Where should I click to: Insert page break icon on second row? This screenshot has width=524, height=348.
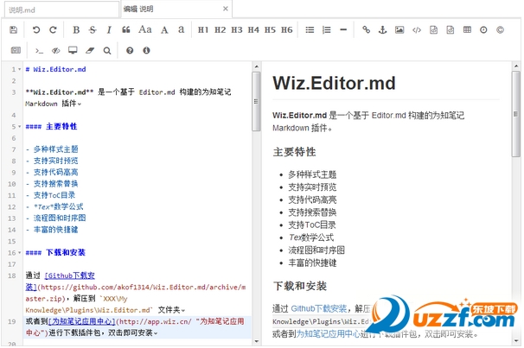point(16,50)
